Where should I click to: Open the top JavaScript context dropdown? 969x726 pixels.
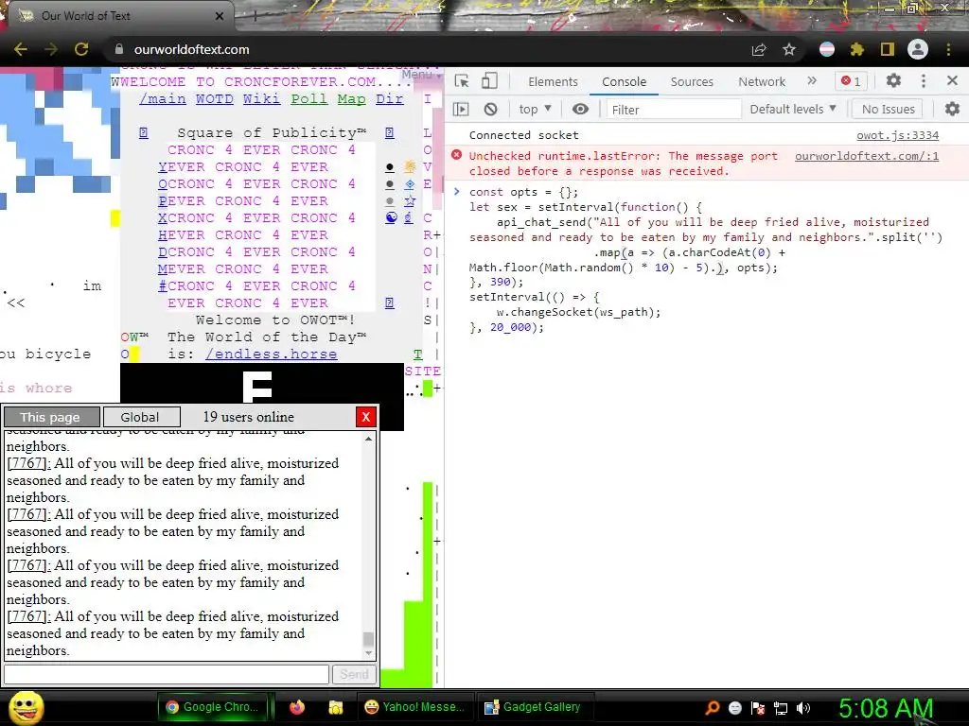click(x=536, y=110)
